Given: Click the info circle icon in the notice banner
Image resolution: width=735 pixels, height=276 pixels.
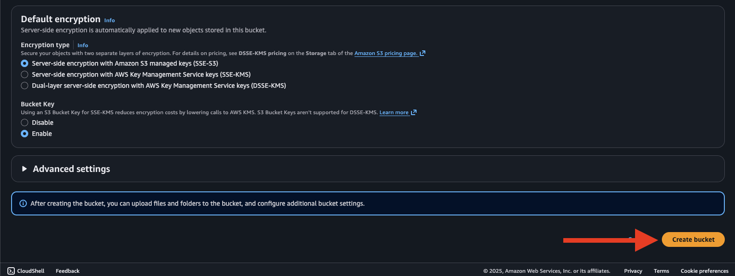Looking at the screenshot, I should (x=23, y=203).
